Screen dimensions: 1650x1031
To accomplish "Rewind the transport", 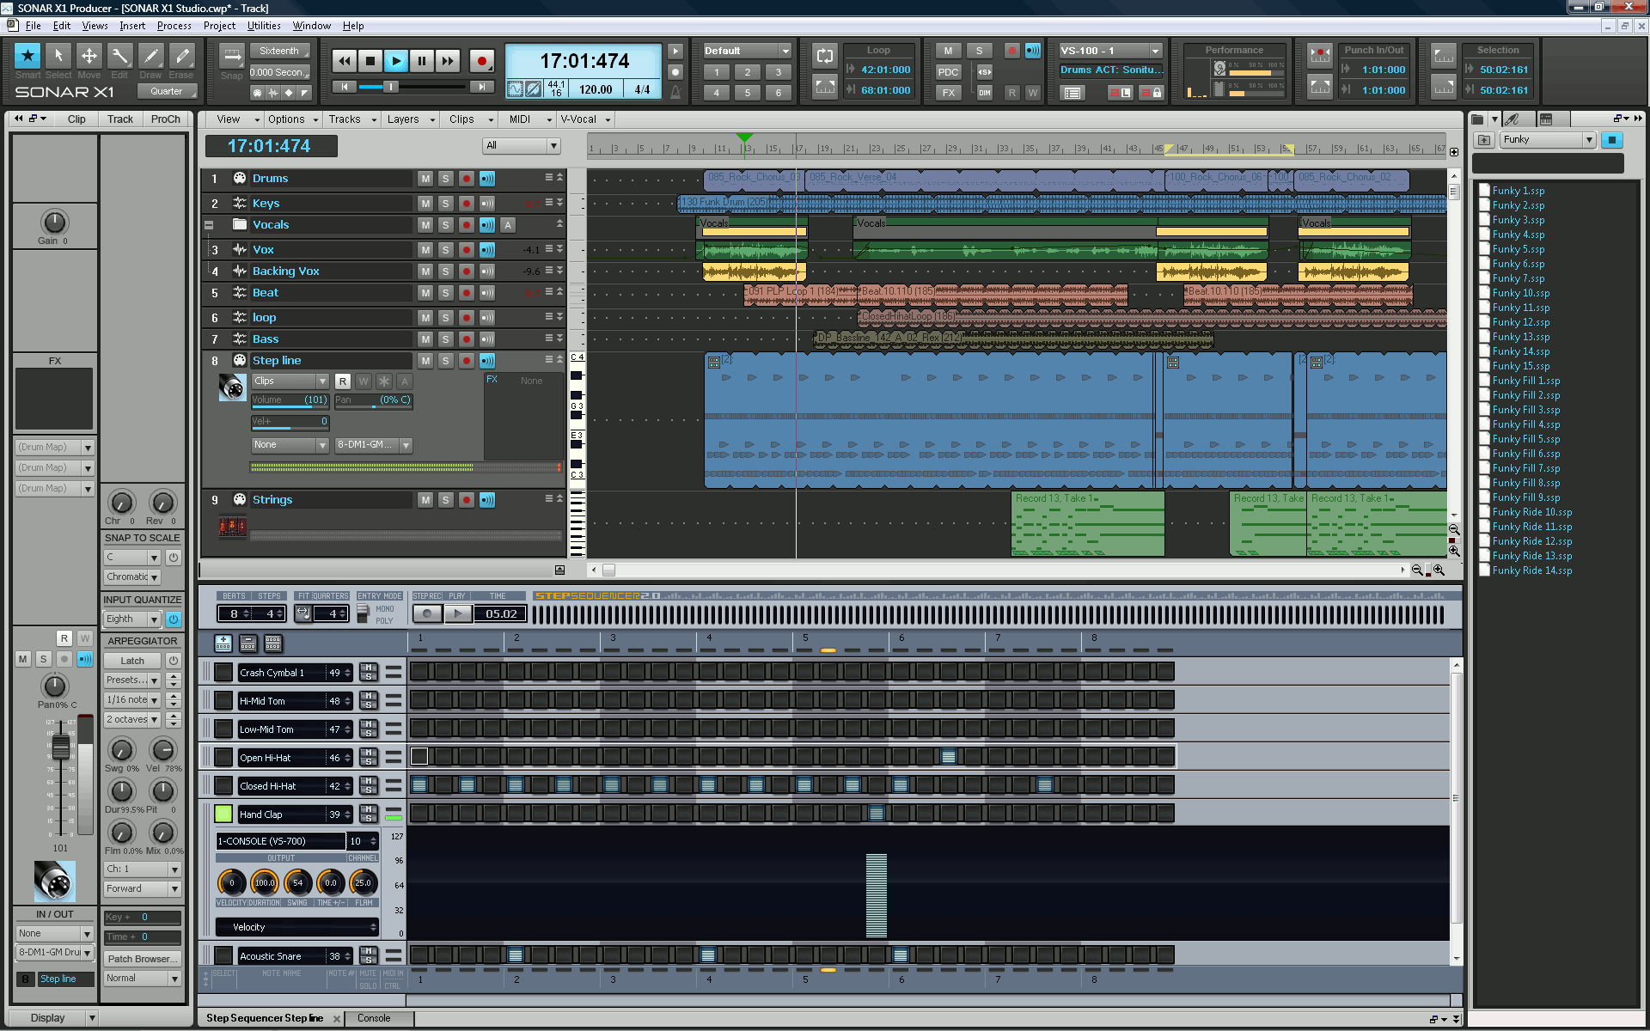I will click(345, 61).
